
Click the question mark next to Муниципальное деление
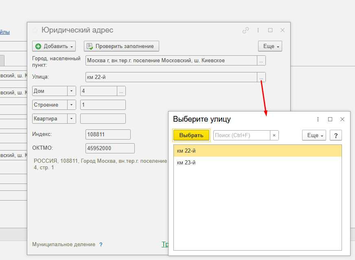tap(101, 245)
